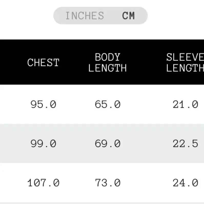Pick the 24.0 sleeve length measurement
204x204 pixels.
point(185,183)
